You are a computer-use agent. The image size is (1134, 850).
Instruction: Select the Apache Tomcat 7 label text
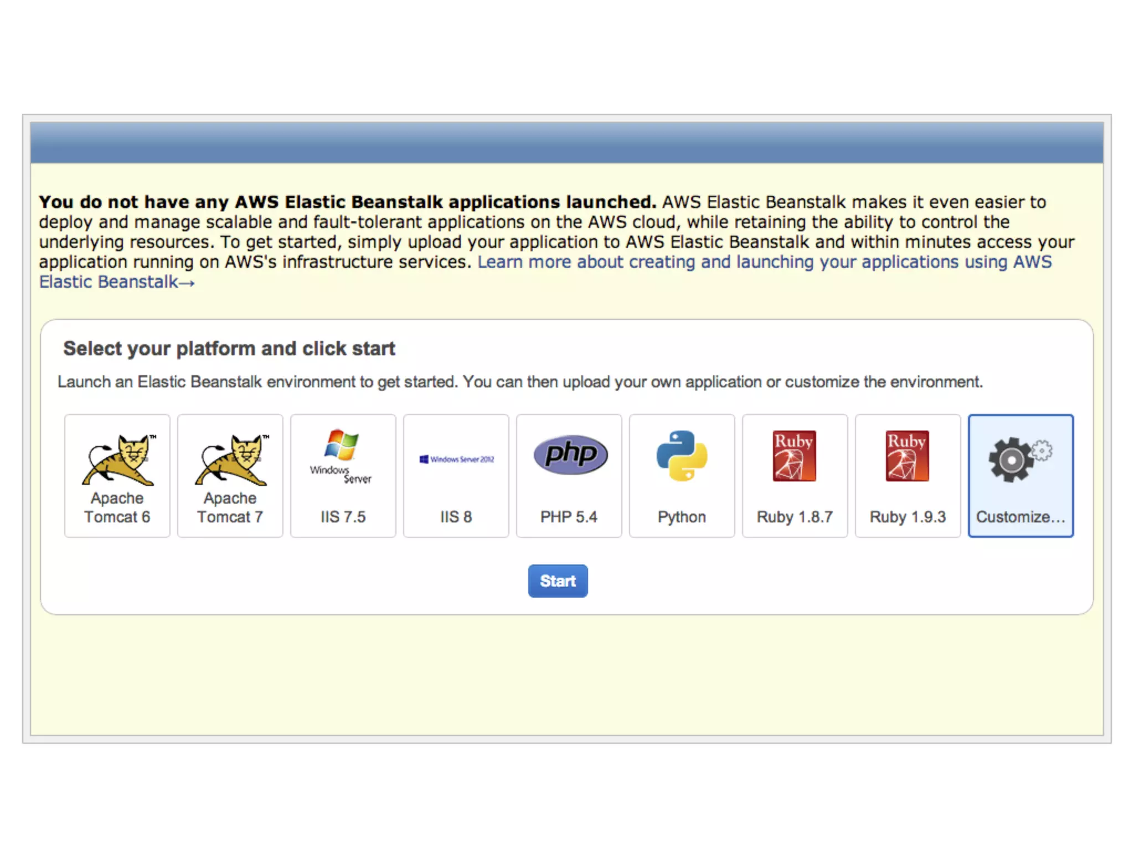click(230, 507)
